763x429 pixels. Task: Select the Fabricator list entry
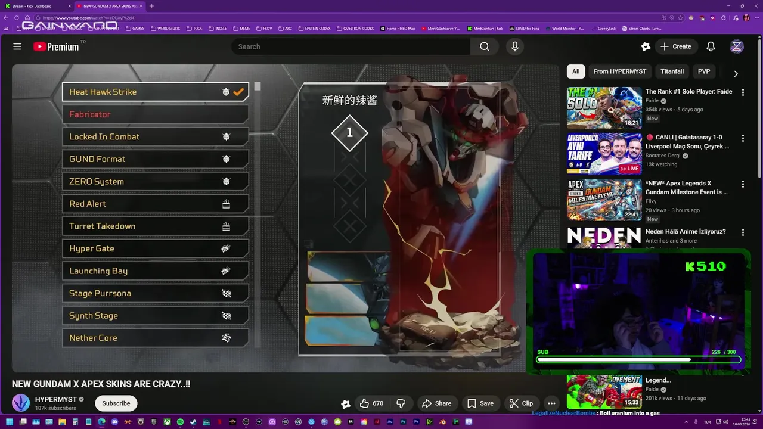click(x=156, y=114)
